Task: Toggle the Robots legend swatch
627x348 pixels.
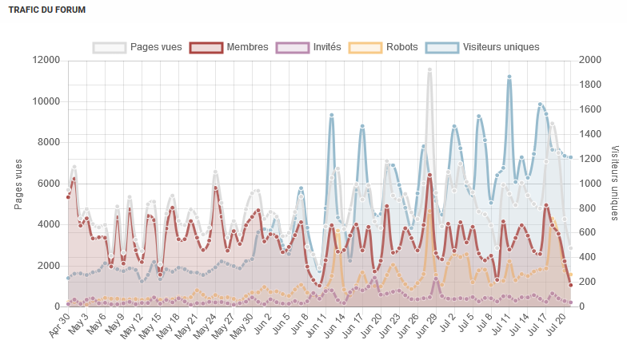Action: tap(365, 48)
